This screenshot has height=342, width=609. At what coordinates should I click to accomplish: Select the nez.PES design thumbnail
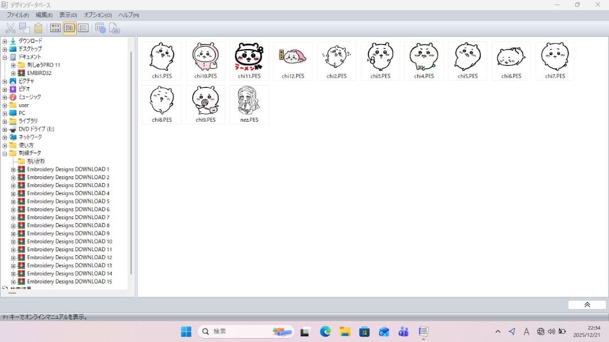pyautogui.click(x=249, y=104)
